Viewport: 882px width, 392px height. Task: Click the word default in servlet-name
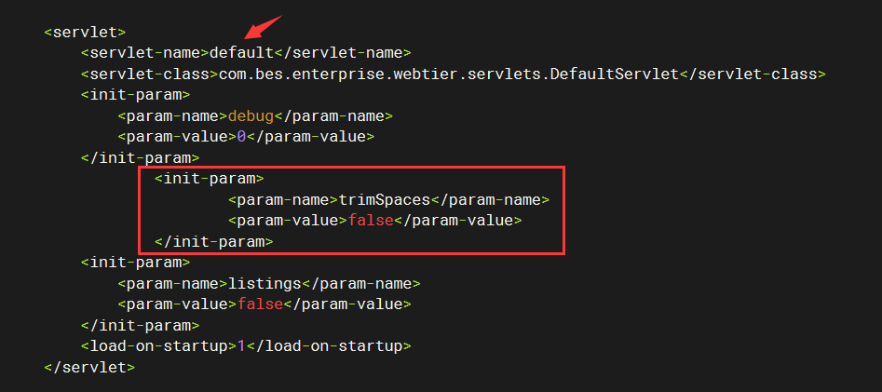241,53
